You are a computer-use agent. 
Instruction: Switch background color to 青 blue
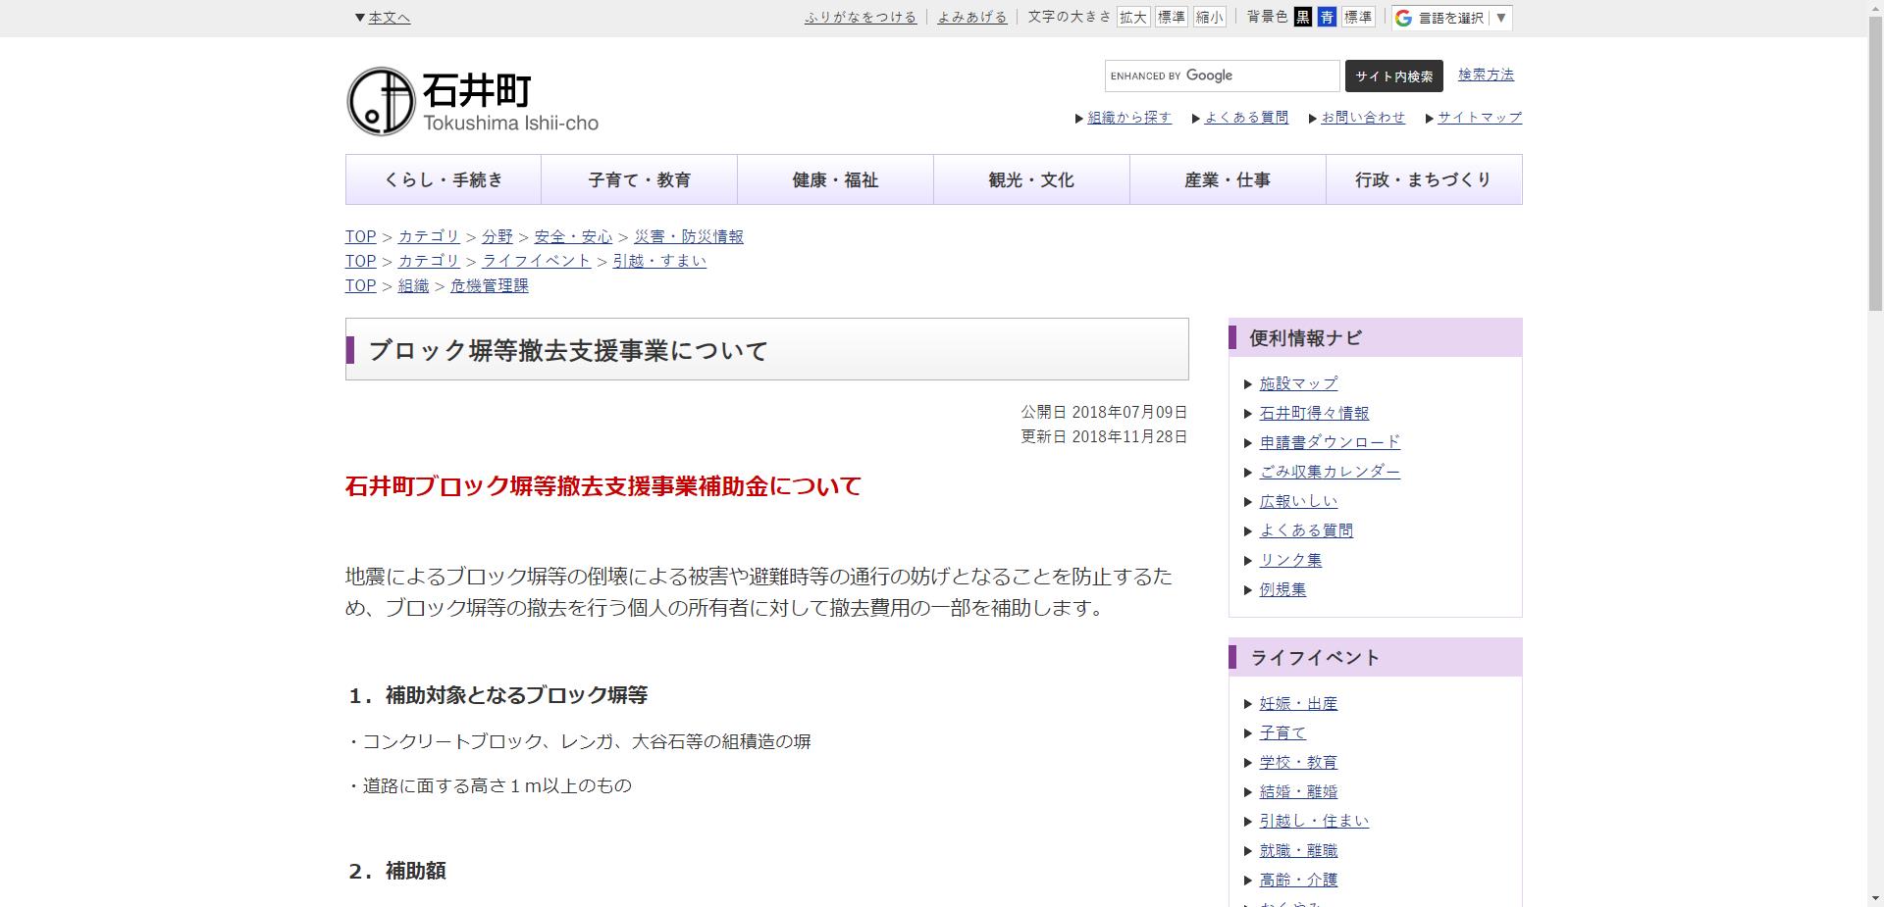(x=1325, y=17)
